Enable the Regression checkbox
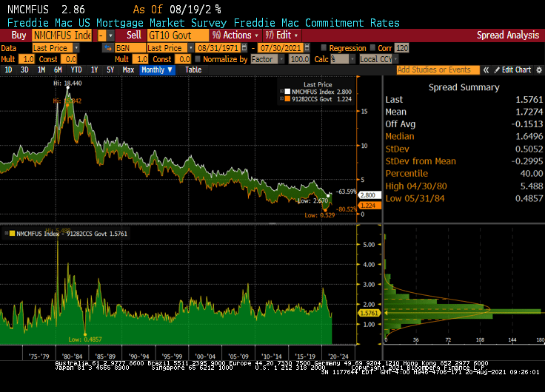Image resolution: width=545 pixels, height=392 pixels. pyautogui.click(x=323, y=47)
